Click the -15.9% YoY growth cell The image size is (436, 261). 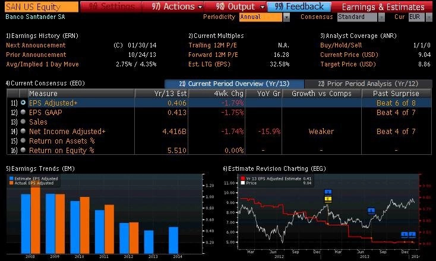pyautogui.click(x=269, y=131)
